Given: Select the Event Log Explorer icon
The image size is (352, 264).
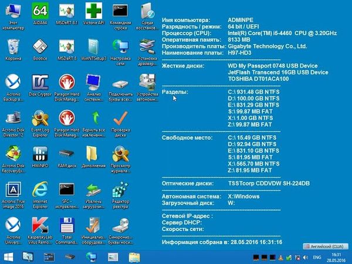Looking at the screenshot, I should 40,123.
